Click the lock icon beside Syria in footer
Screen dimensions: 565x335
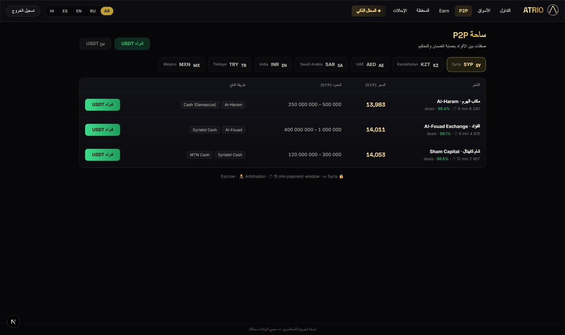tap(341, 177)
